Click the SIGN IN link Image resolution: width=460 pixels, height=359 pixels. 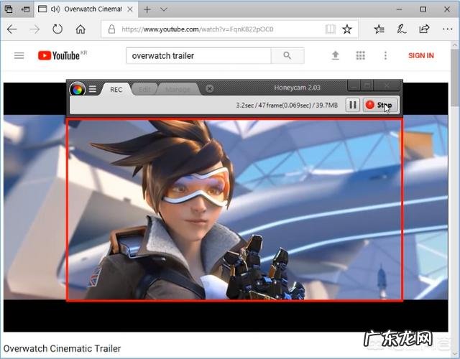(x=420, y=55)
